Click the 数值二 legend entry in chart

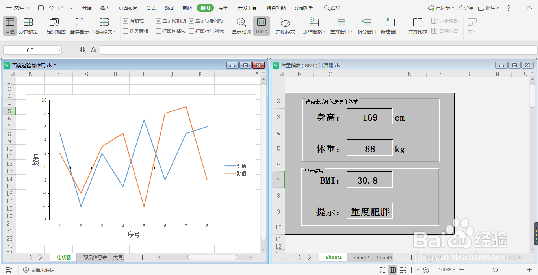(238, 173)
